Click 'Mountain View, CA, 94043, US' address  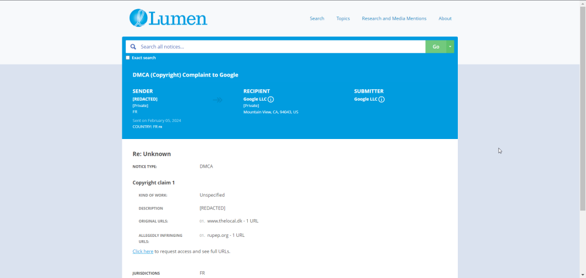click(271, 112)
